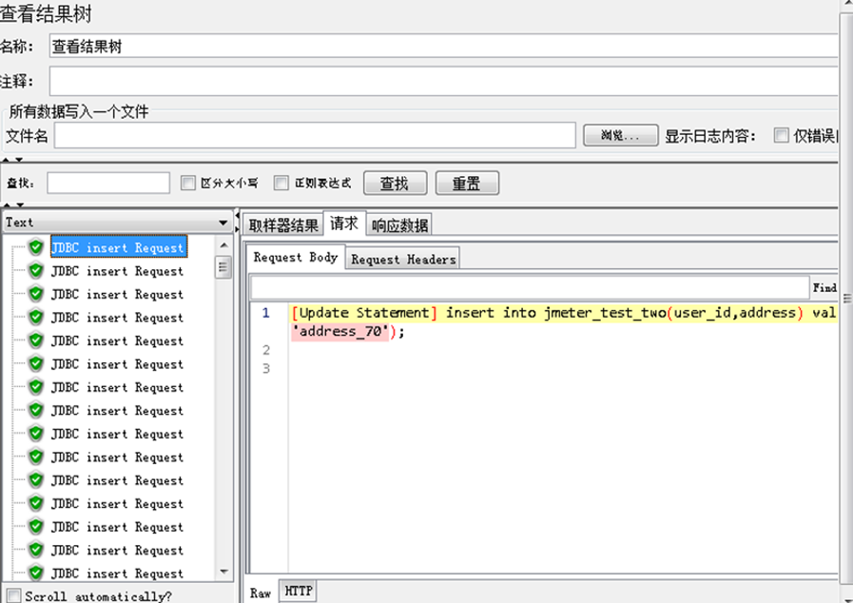Click the results tree scrollbar up arrow
The width and height of the screenshot is (853, 603).
[x=223, y=245]
